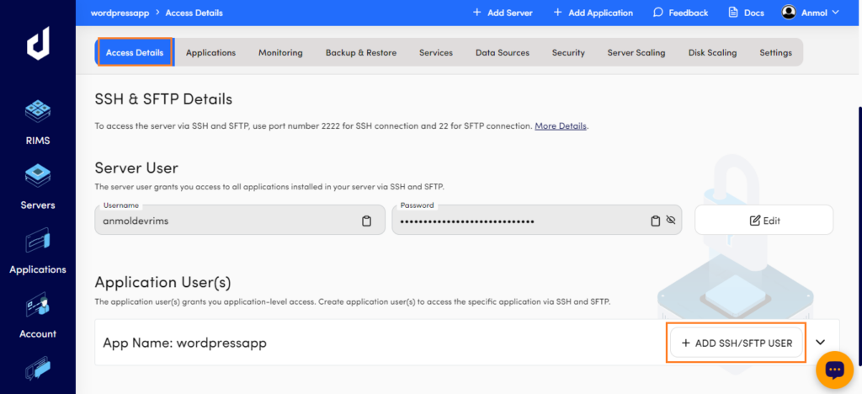Screen dimensions: 862x394
Task: Click the Devrims logo in the sidebar
Action: (x=38, y=44)
